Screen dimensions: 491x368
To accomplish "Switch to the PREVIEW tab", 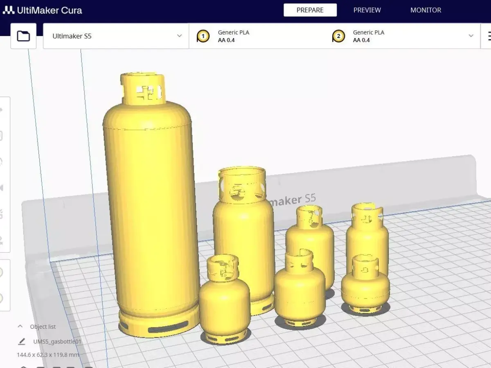I will pos(367,10).
